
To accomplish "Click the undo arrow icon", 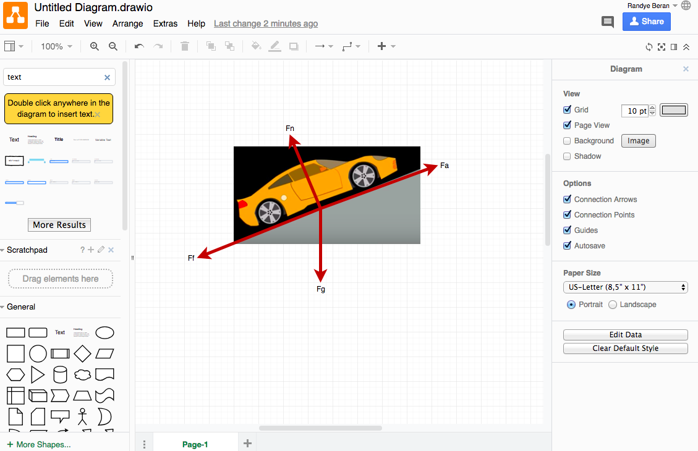I will pos(139,46).
